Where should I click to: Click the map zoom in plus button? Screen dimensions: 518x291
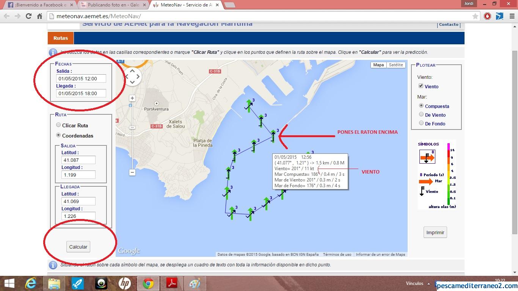(132, 98)
